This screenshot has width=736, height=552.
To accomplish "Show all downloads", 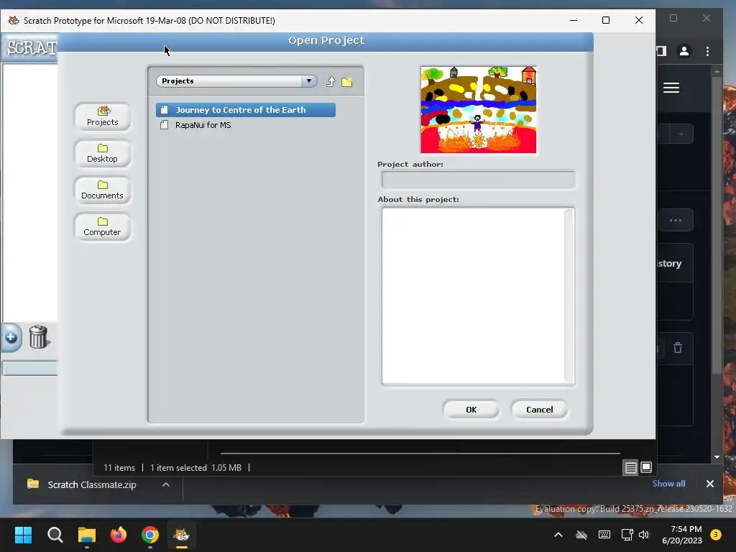I will point(668,484).
